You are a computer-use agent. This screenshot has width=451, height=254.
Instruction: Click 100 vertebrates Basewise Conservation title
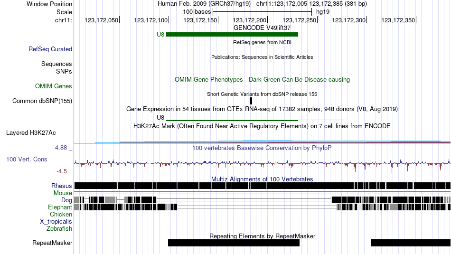pyautogui.click(x=262, y=148)
